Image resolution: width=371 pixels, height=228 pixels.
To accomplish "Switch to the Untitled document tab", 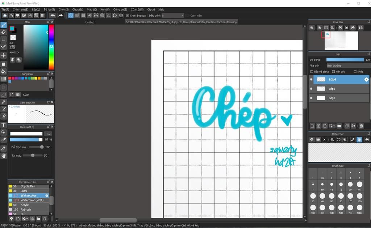I will tap(90, 22).
